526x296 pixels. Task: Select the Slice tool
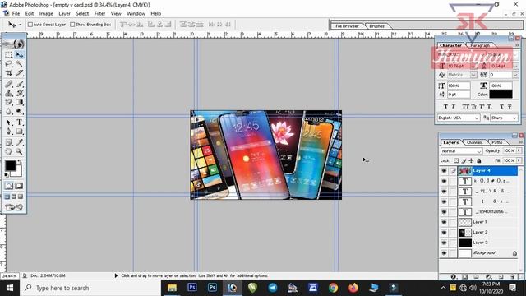[20, 73]
